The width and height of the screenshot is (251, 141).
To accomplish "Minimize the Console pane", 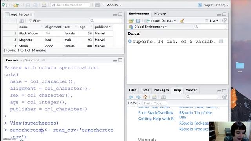I will point(115,60).
